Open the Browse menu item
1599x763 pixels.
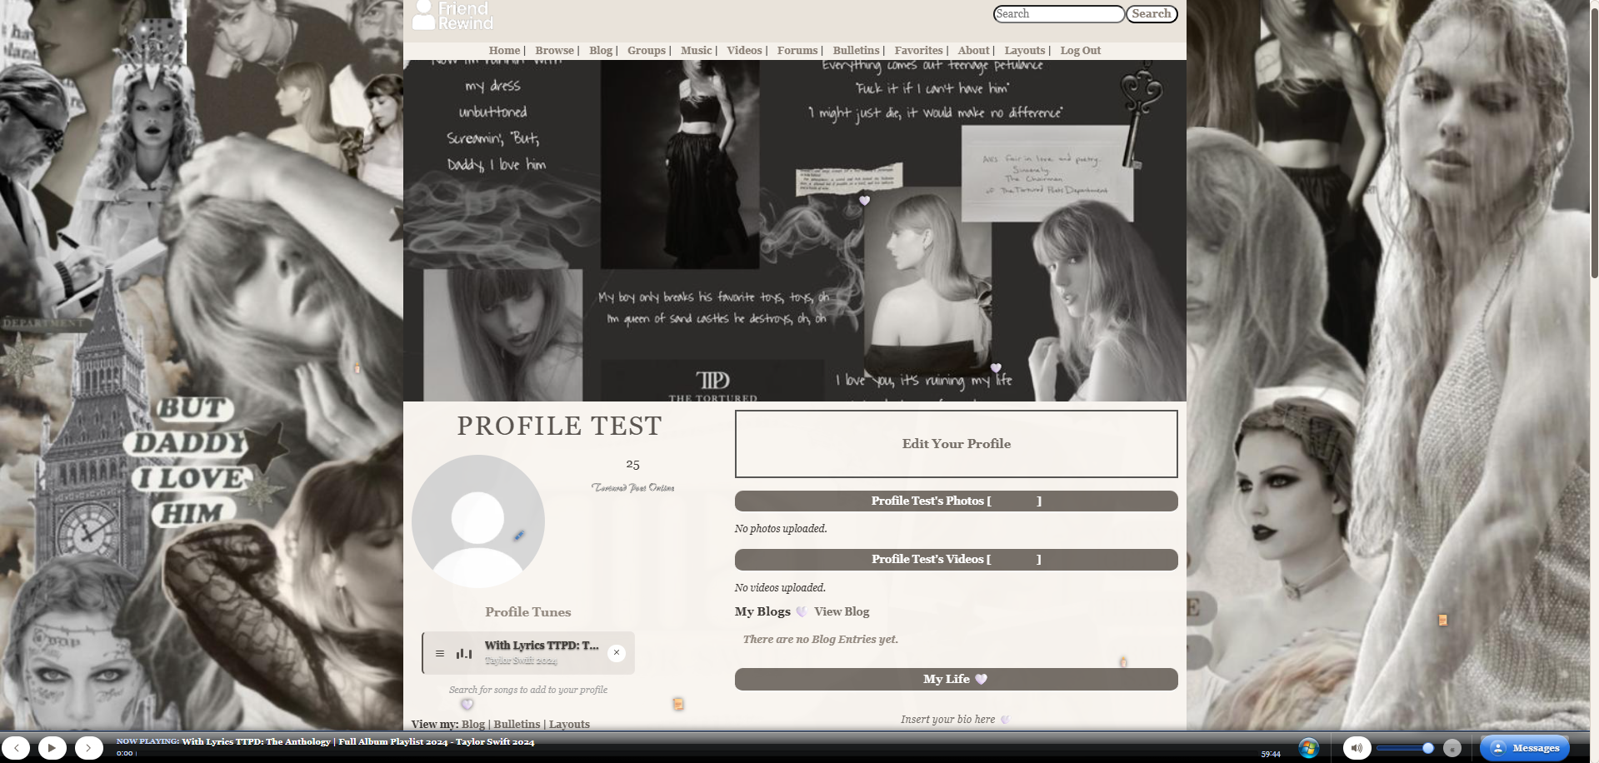click(554, 51)
